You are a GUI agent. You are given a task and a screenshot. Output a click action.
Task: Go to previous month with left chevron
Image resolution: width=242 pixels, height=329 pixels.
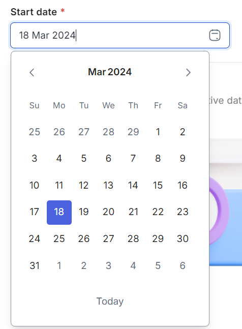click(32, 73)
